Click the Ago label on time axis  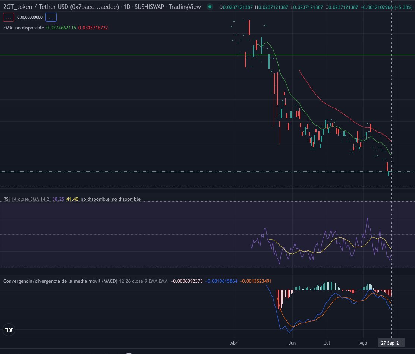point(363,343)
